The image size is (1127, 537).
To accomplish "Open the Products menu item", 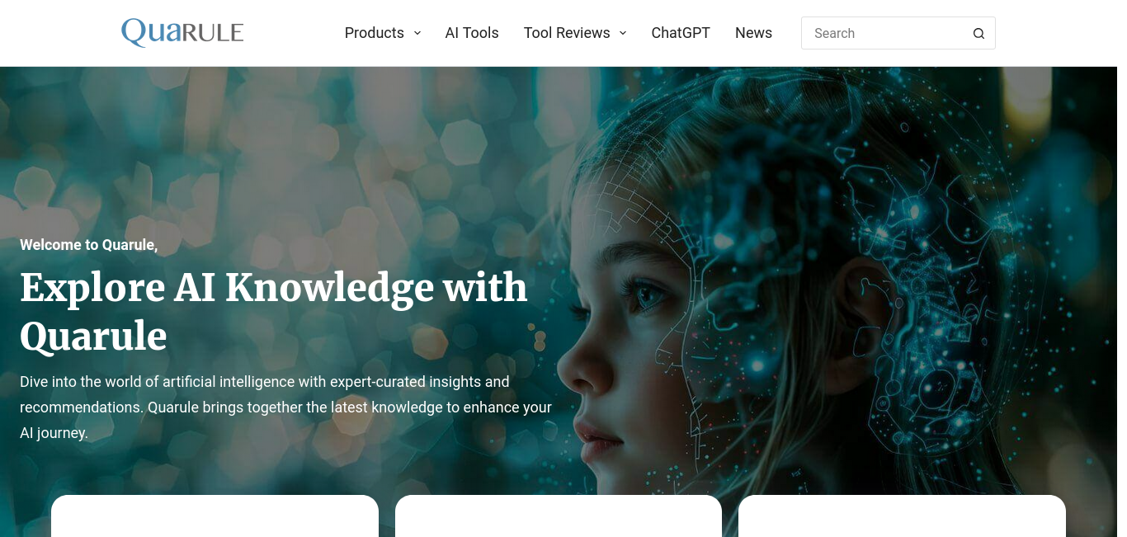I will click(375, 33).
